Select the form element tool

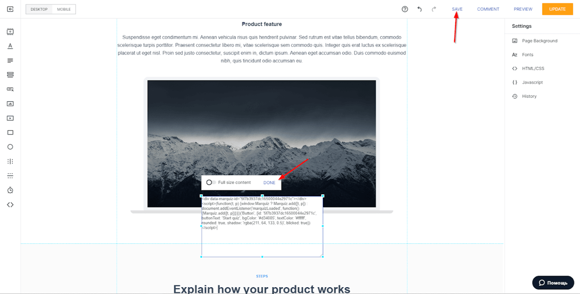[x=10, y=75]
